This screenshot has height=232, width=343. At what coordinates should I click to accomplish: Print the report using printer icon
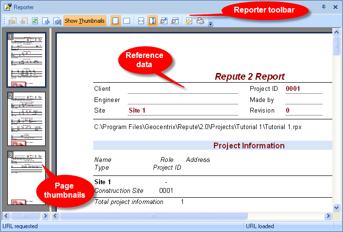click(200, 21)
